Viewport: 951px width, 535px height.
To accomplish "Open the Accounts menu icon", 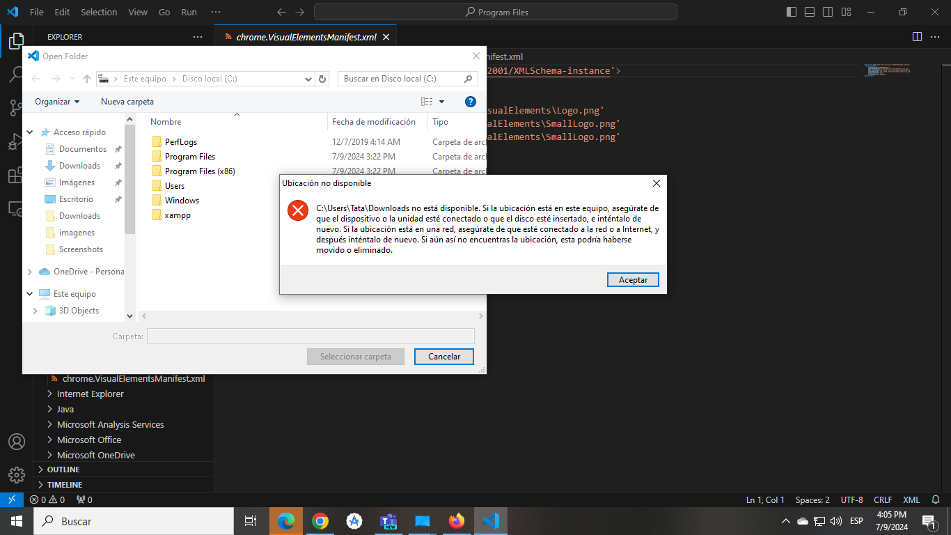I will click(17, 442).
